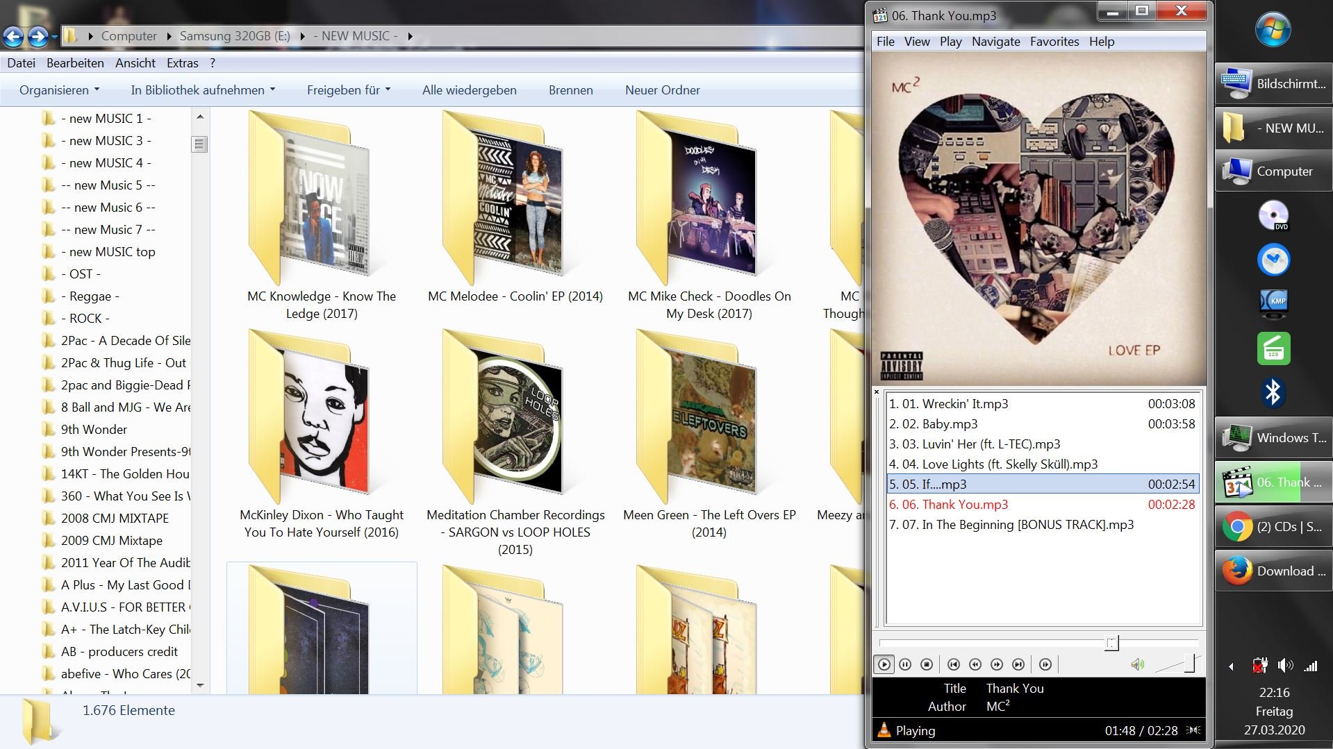The image size is (1333, 749).
Task: Click the decrease speed (rewind) button
Action: 975,664
